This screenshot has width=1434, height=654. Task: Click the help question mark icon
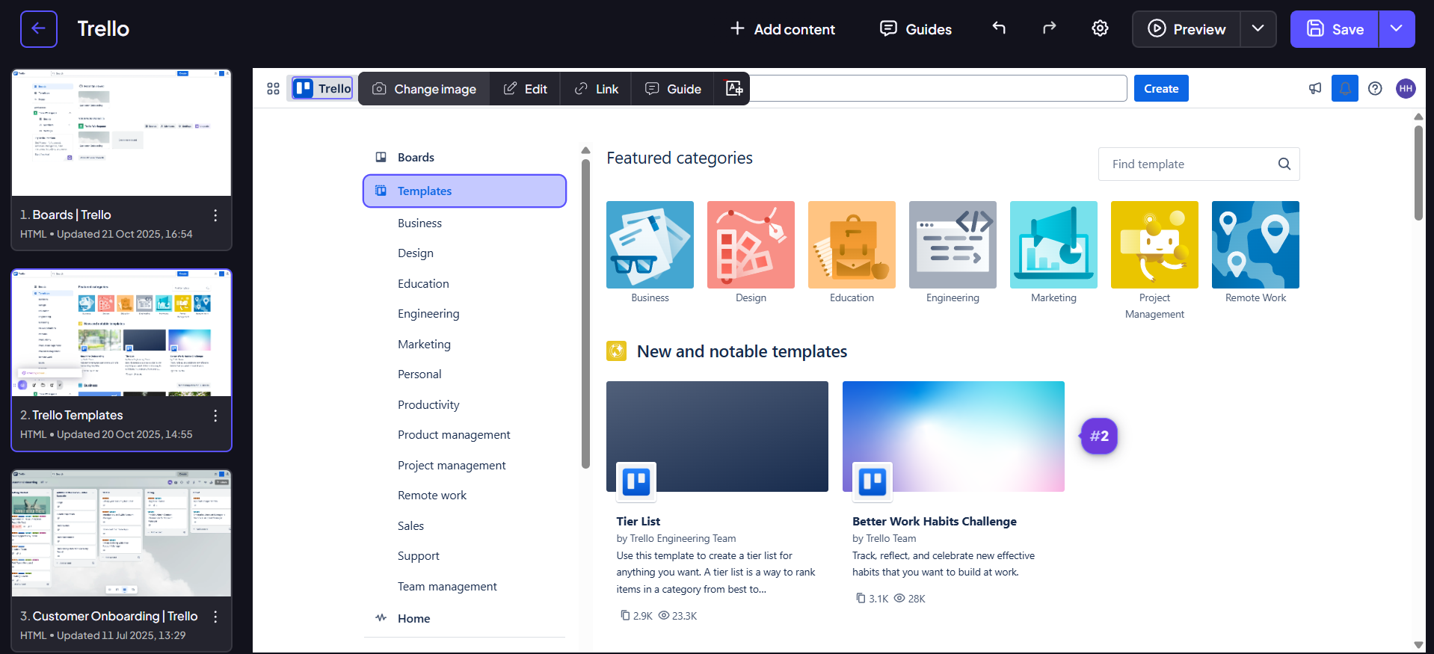1375,88
